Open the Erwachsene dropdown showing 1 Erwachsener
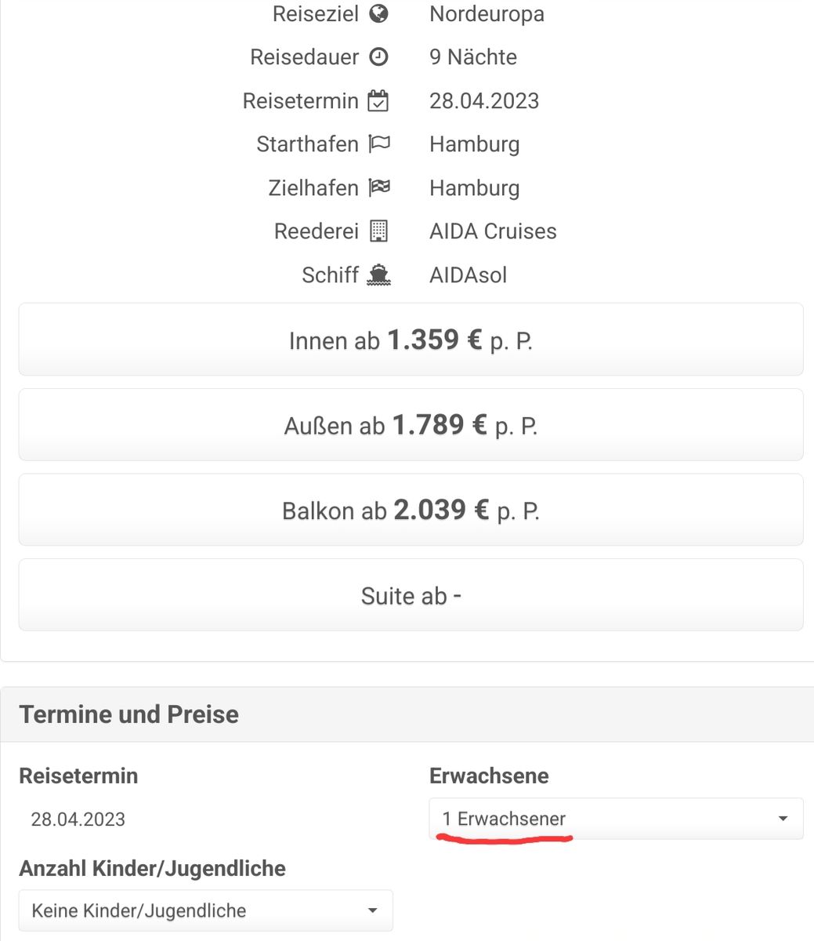The image size is (814, 941). (x=616, y=819)
